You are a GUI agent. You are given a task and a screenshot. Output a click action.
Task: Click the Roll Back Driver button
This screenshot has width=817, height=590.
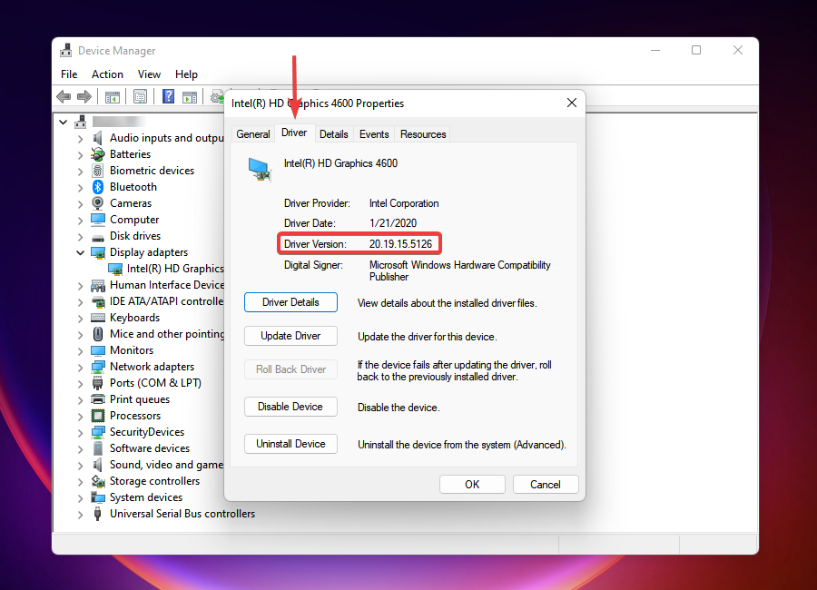tap(290, 369)
